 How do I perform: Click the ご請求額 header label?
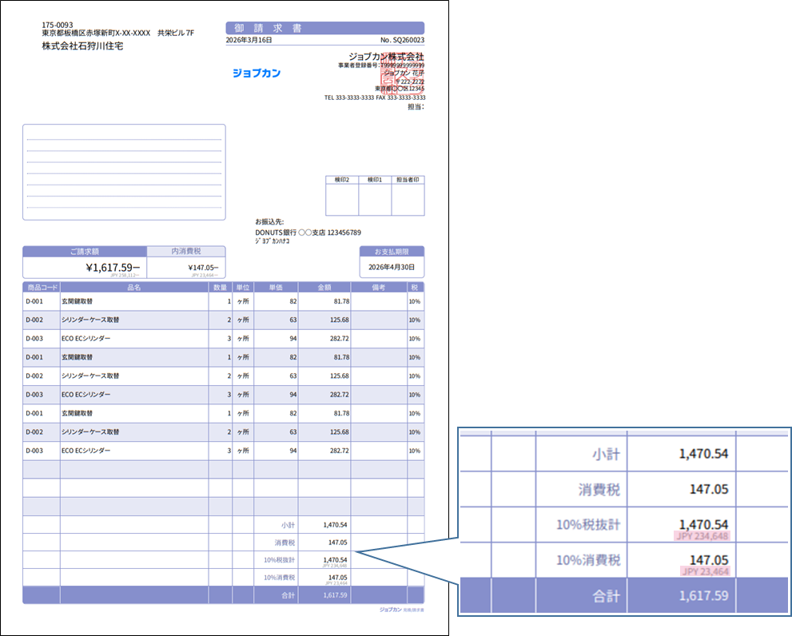[x=85, y=251]
